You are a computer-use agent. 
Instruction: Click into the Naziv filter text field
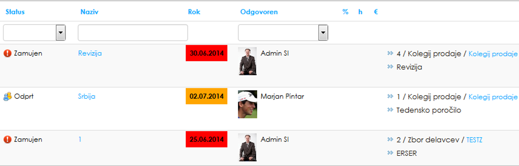coord(133,33)
